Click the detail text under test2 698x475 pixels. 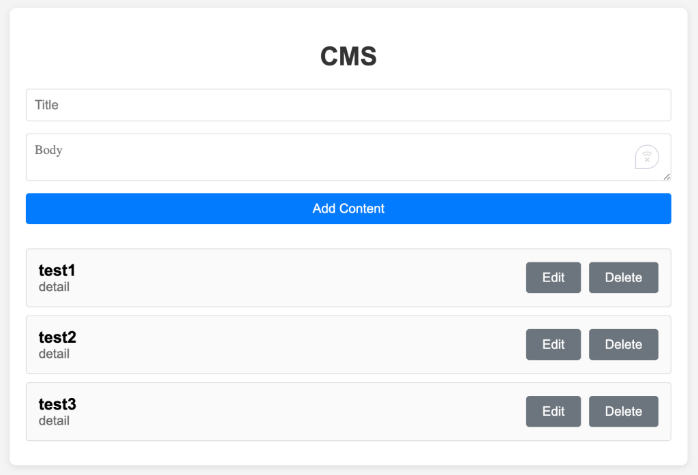point(54,354)
